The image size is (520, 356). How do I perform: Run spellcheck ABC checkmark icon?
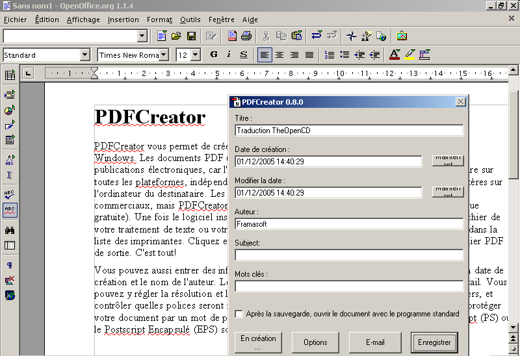click(10, 194)
